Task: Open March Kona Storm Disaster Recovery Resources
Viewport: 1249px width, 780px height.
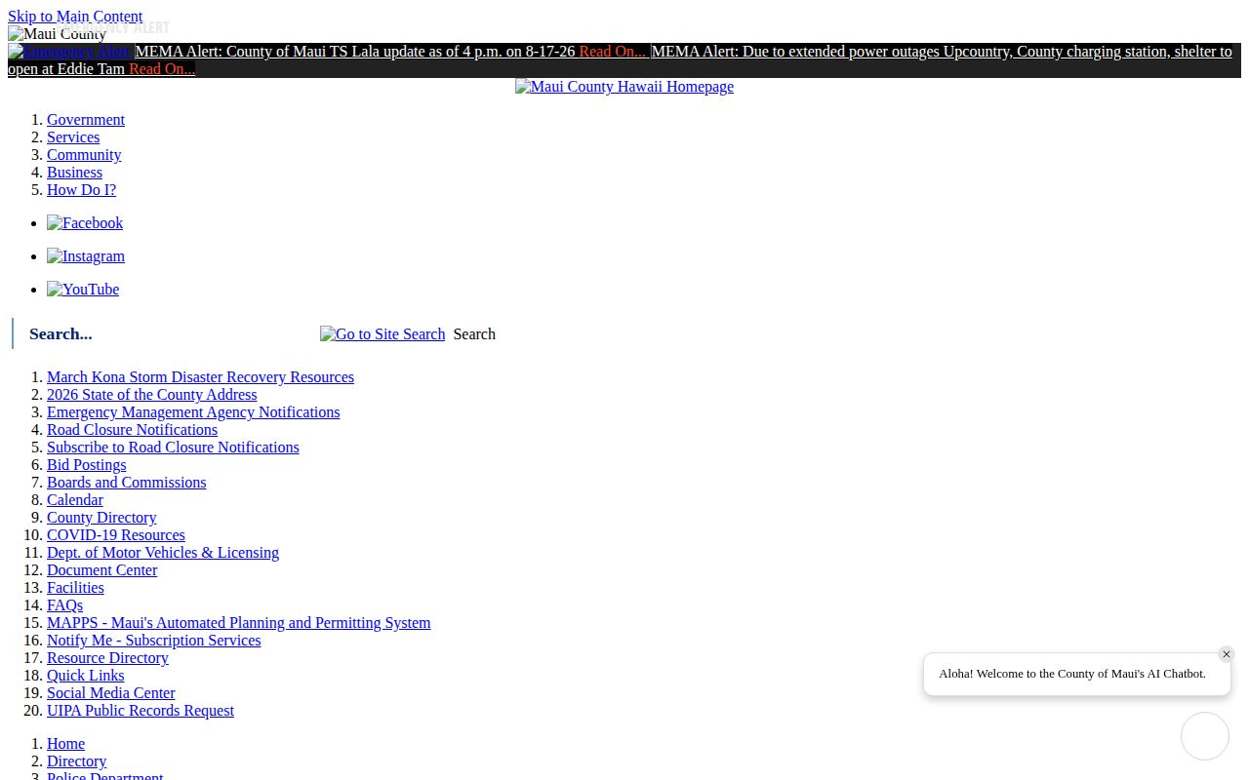Action: coord(200,377)
